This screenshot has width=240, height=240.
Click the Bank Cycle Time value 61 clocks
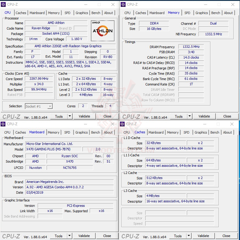click(191, 79)
